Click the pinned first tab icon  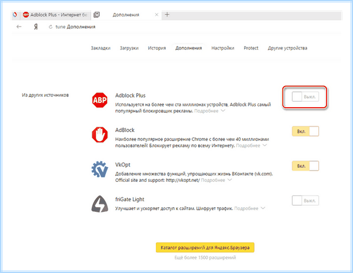15,15
